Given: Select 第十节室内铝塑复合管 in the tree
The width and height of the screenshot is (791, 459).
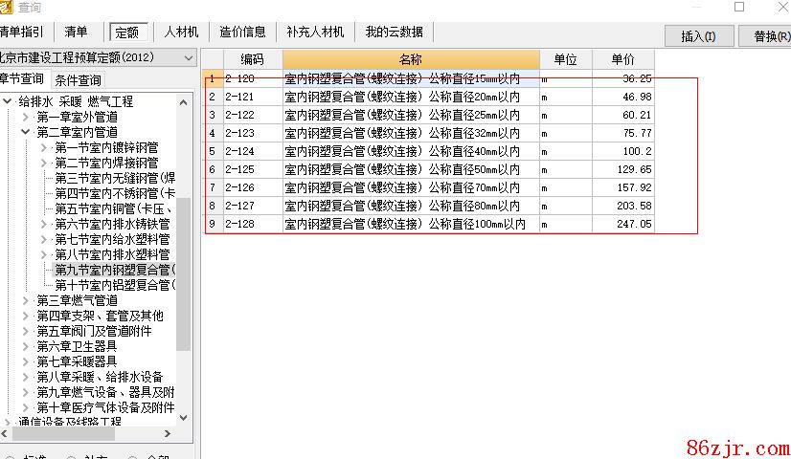Looking at the screenshot, I should click(x=115, y=285).
